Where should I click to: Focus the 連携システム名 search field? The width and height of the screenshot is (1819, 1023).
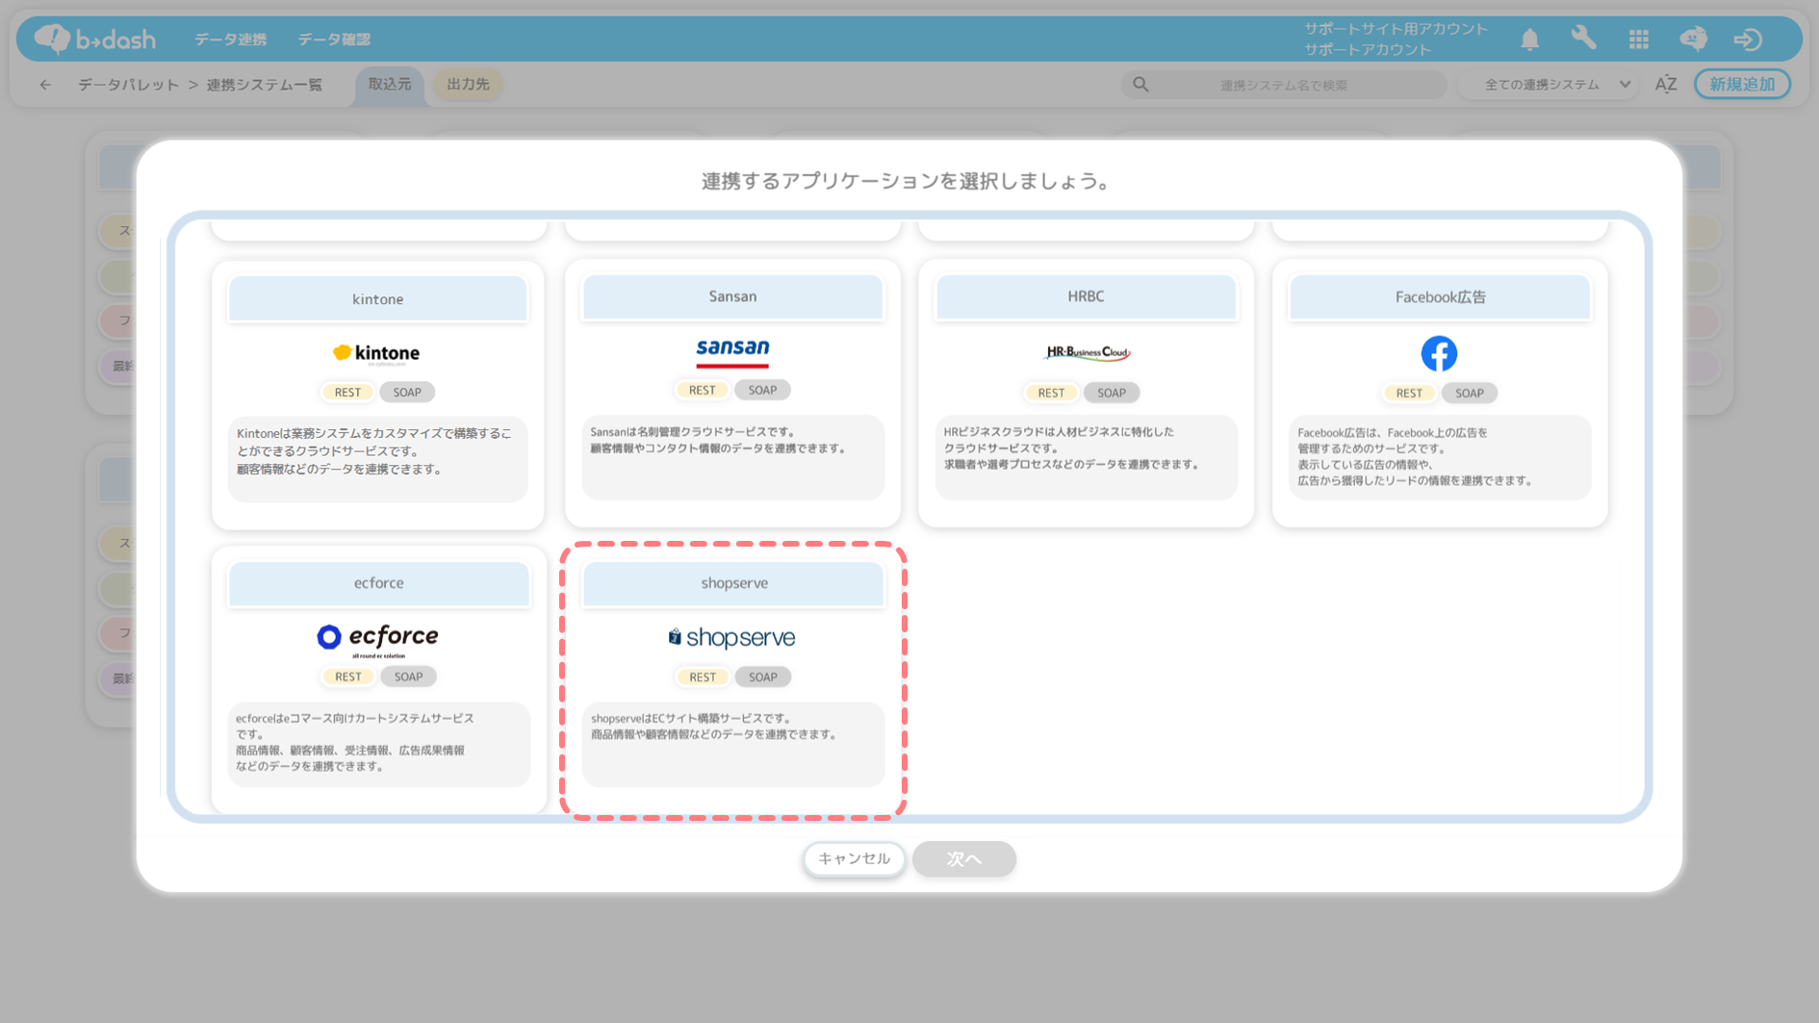[x=1284, y=85]
